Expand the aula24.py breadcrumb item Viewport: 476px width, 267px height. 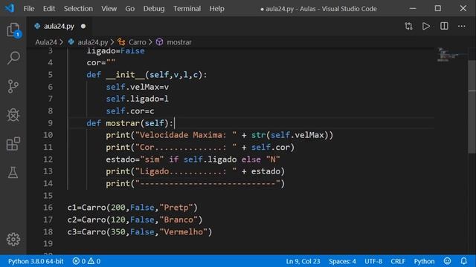pos(92,42)
